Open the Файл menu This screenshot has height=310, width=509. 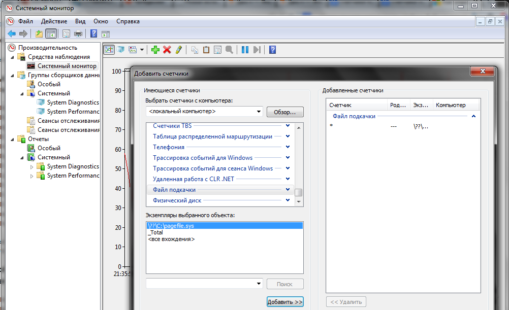(x=25, y=21)
